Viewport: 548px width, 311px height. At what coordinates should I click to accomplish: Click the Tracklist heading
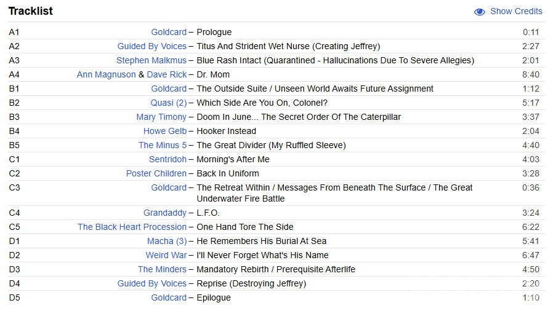point(30,11)
